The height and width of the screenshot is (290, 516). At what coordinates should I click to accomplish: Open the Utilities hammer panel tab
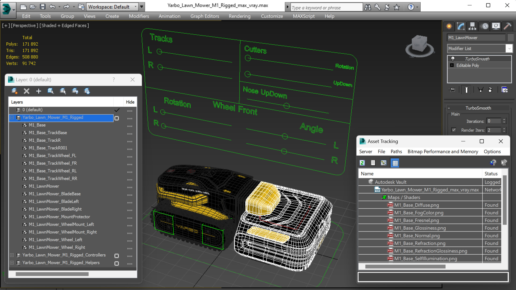tap(507, 26)
